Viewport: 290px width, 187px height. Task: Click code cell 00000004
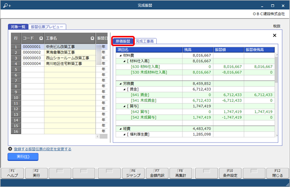tap(33, 64)
